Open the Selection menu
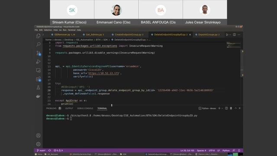This screenshot has height=156, width=277. tap(48, 30)
